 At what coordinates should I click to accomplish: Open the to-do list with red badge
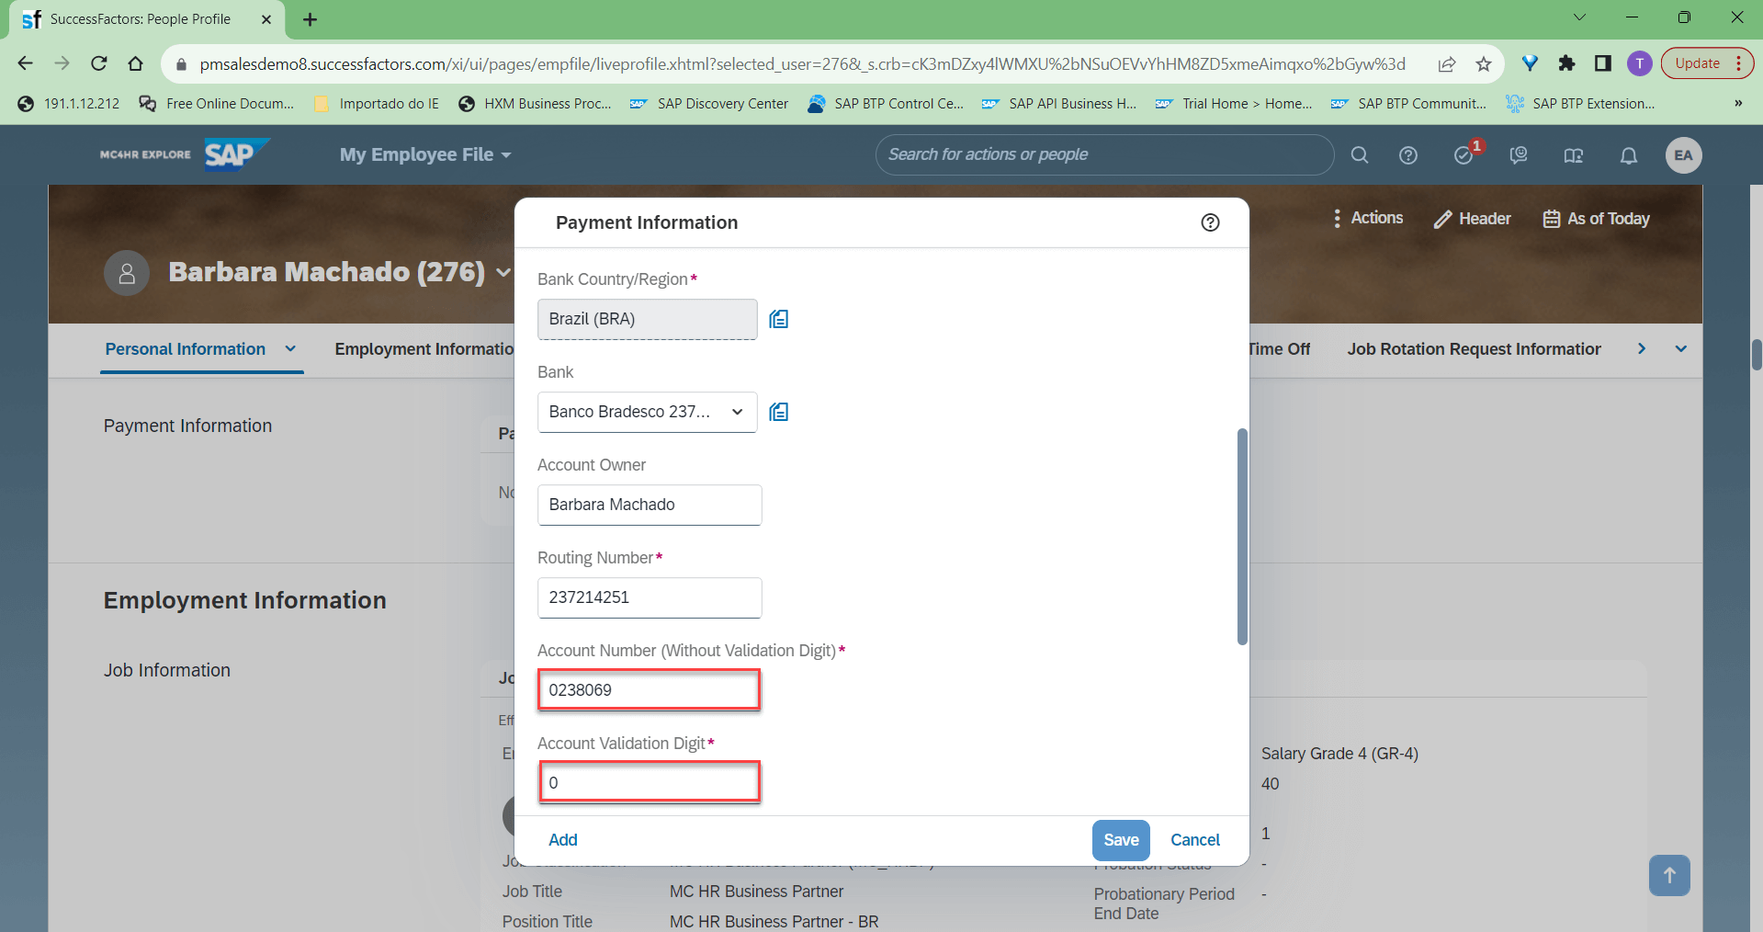pyautogui.click(x=1463, y=154)
